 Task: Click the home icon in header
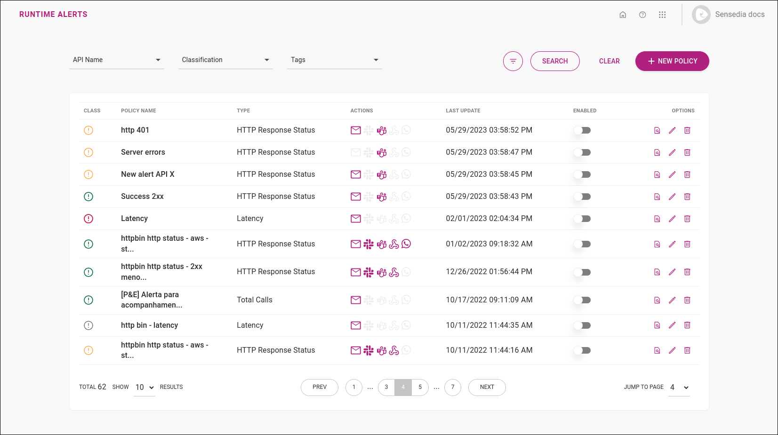pos(623,15)
